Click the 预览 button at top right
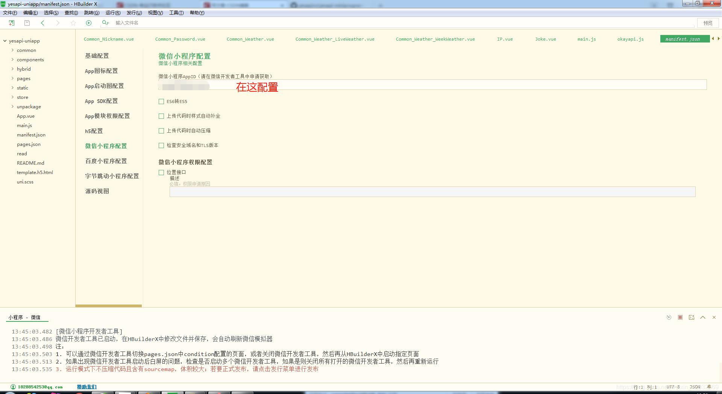This screenshot has height=394, width=722. (x=708, y=23)
